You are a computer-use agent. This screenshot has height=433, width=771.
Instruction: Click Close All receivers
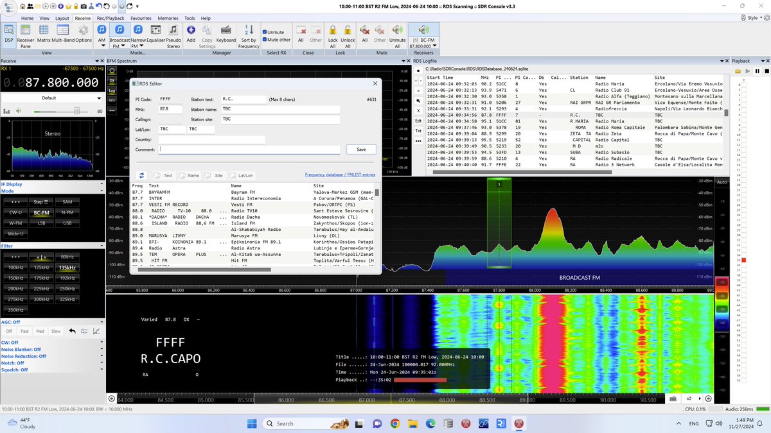pyautogui.click(x=301, y=35)
